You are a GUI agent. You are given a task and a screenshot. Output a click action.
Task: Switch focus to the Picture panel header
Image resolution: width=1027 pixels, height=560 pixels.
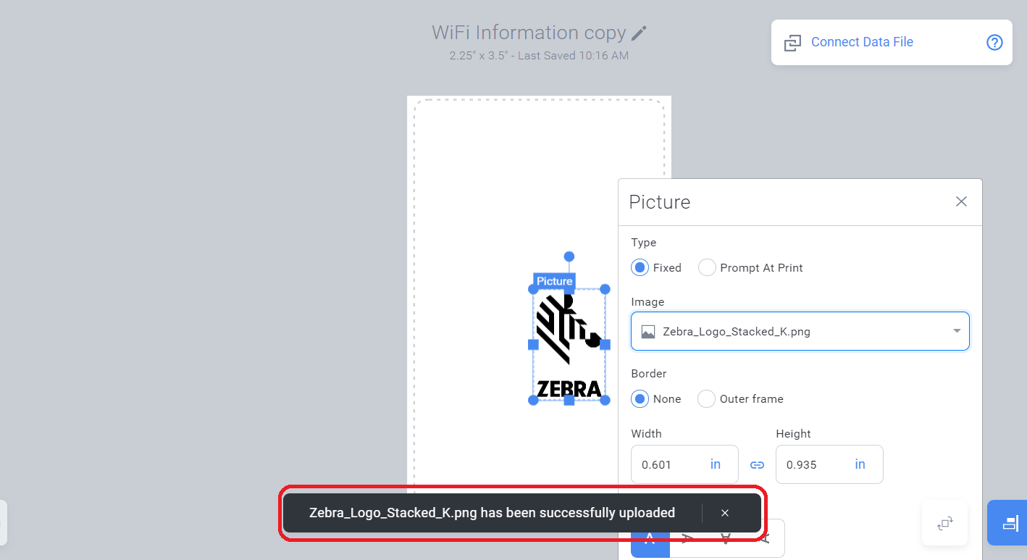[x=659, y=202]
